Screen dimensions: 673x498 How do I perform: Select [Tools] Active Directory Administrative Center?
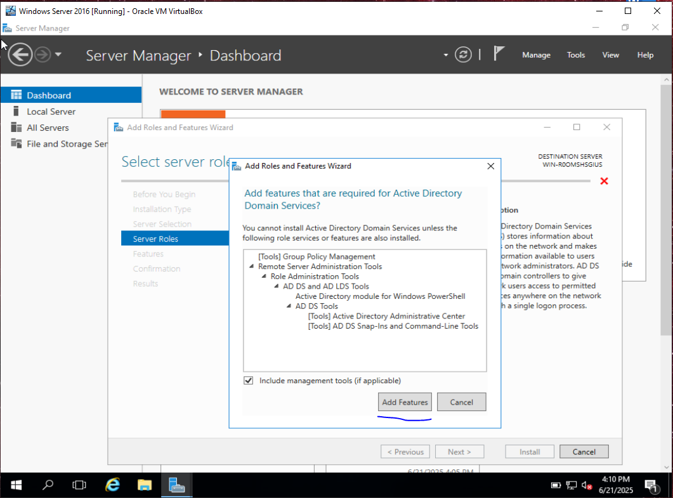tap(386, 316)
